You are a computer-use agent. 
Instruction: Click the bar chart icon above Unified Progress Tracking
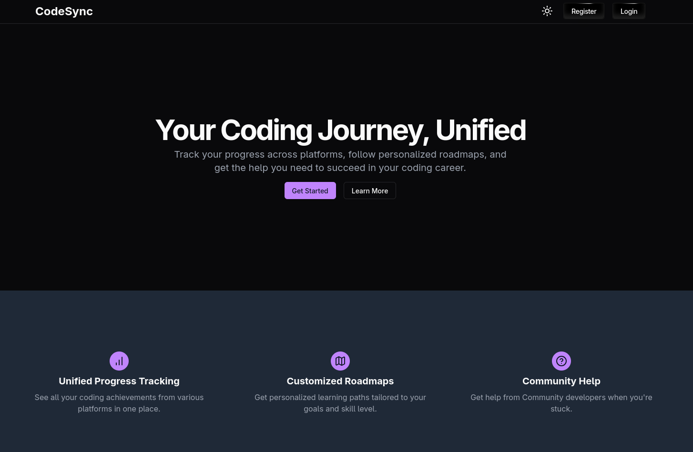click(x=119, y=361)
